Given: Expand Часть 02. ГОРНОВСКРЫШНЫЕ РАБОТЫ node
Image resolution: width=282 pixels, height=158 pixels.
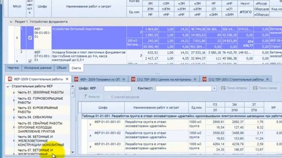Looking at the screenshot, I should coord(14,101).
